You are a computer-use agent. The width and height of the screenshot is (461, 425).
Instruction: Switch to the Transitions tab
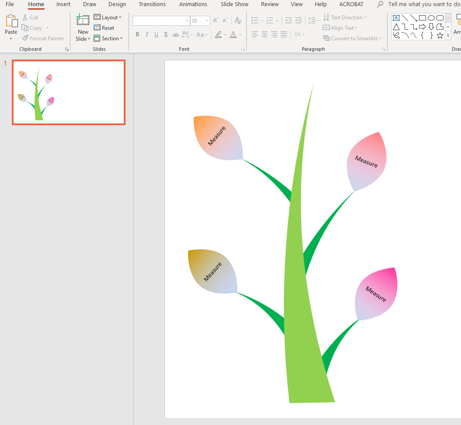pyautogui.click(x=152, y=4)
